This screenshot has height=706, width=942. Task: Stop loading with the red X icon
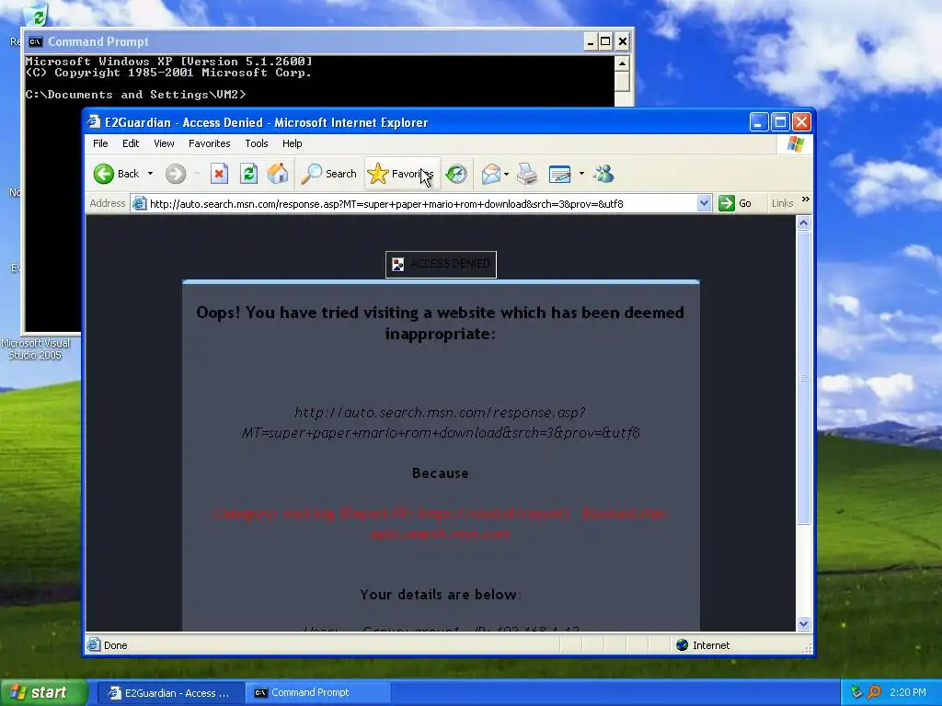click(219, 174)
